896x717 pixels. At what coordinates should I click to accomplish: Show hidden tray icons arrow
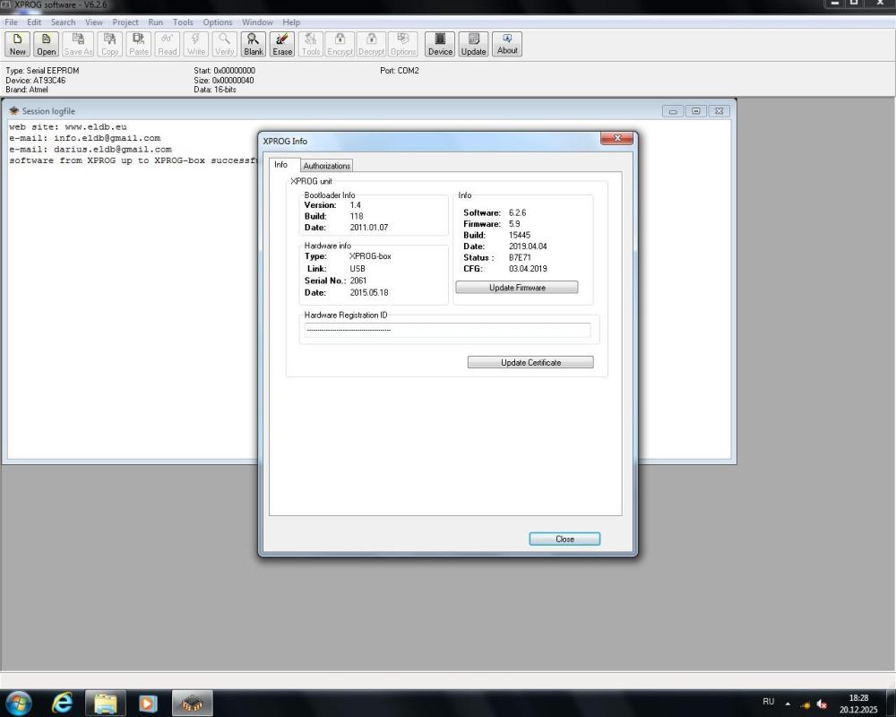point(788,704)
